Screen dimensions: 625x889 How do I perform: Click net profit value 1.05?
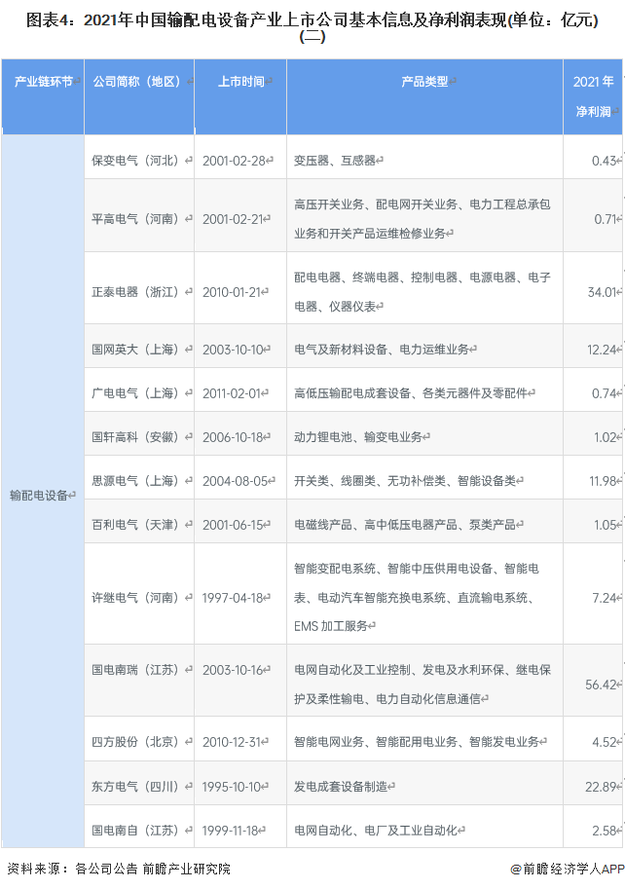(x=606, y=525)
